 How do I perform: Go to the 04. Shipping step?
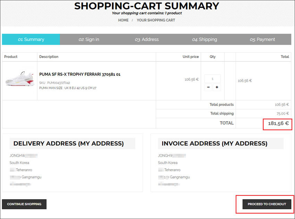(x=204, y=39)
